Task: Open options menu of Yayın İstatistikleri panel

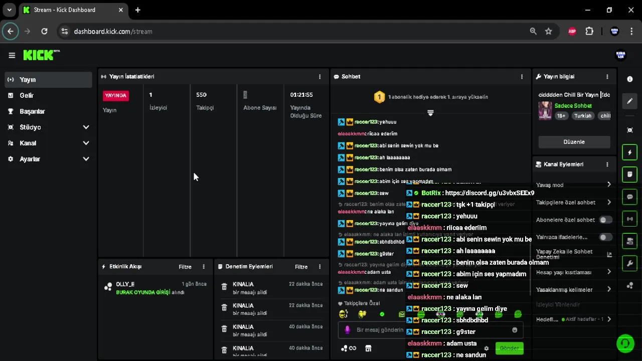Action: point(319,77)
